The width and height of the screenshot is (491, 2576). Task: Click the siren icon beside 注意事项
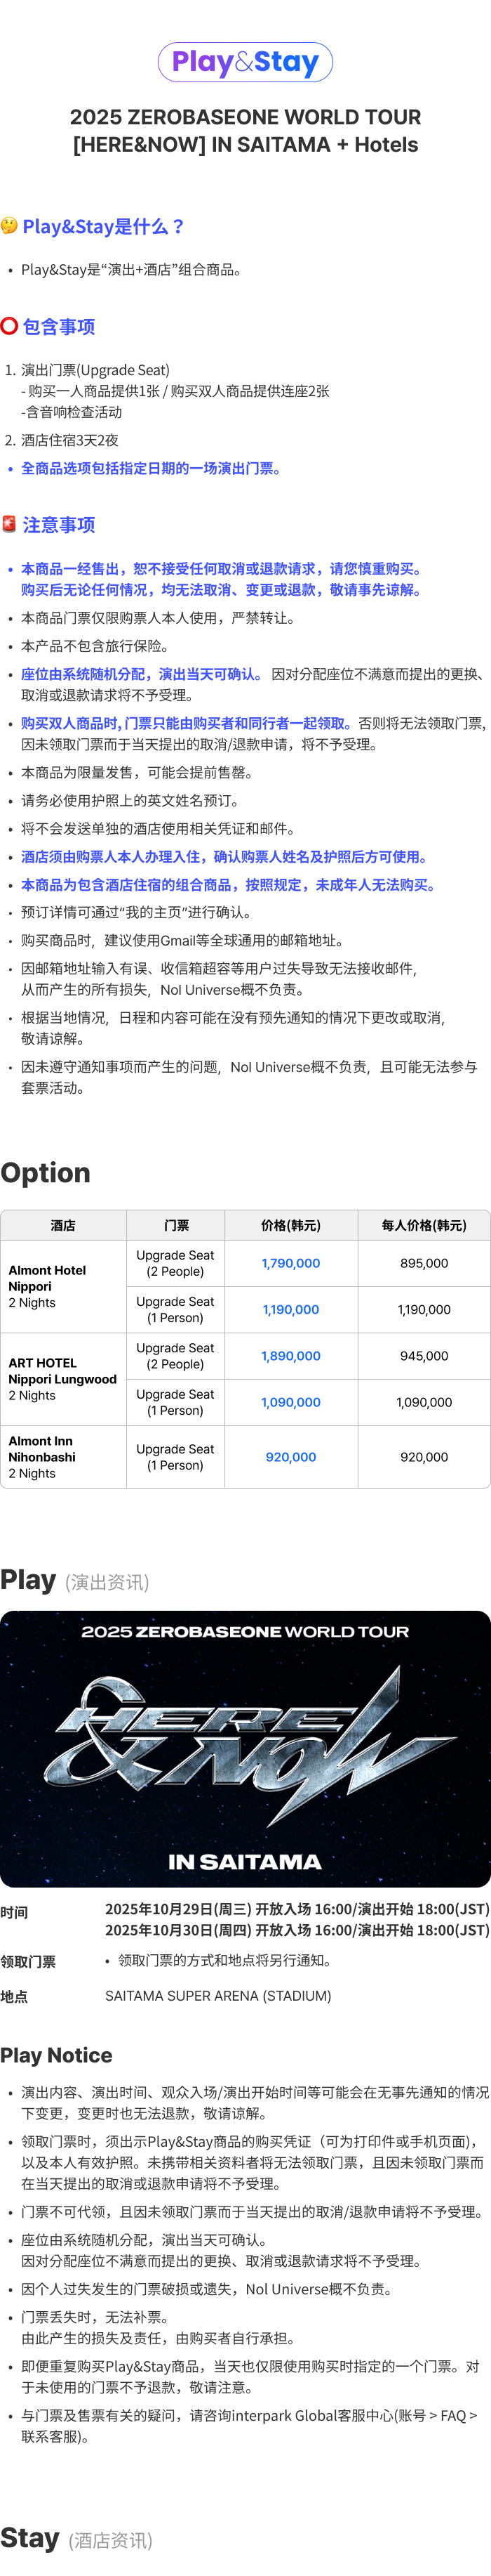(x=9, y=524)
